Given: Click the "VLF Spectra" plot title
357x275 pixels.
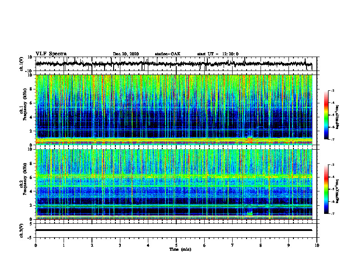Looking at the screenshot, I should pyautogui.click(x=51, y=53).
